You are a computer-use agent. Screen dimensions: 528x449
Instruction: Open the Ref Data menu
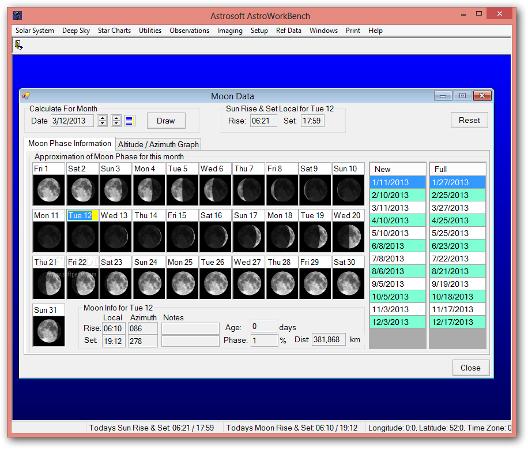(x=289, y=31)
